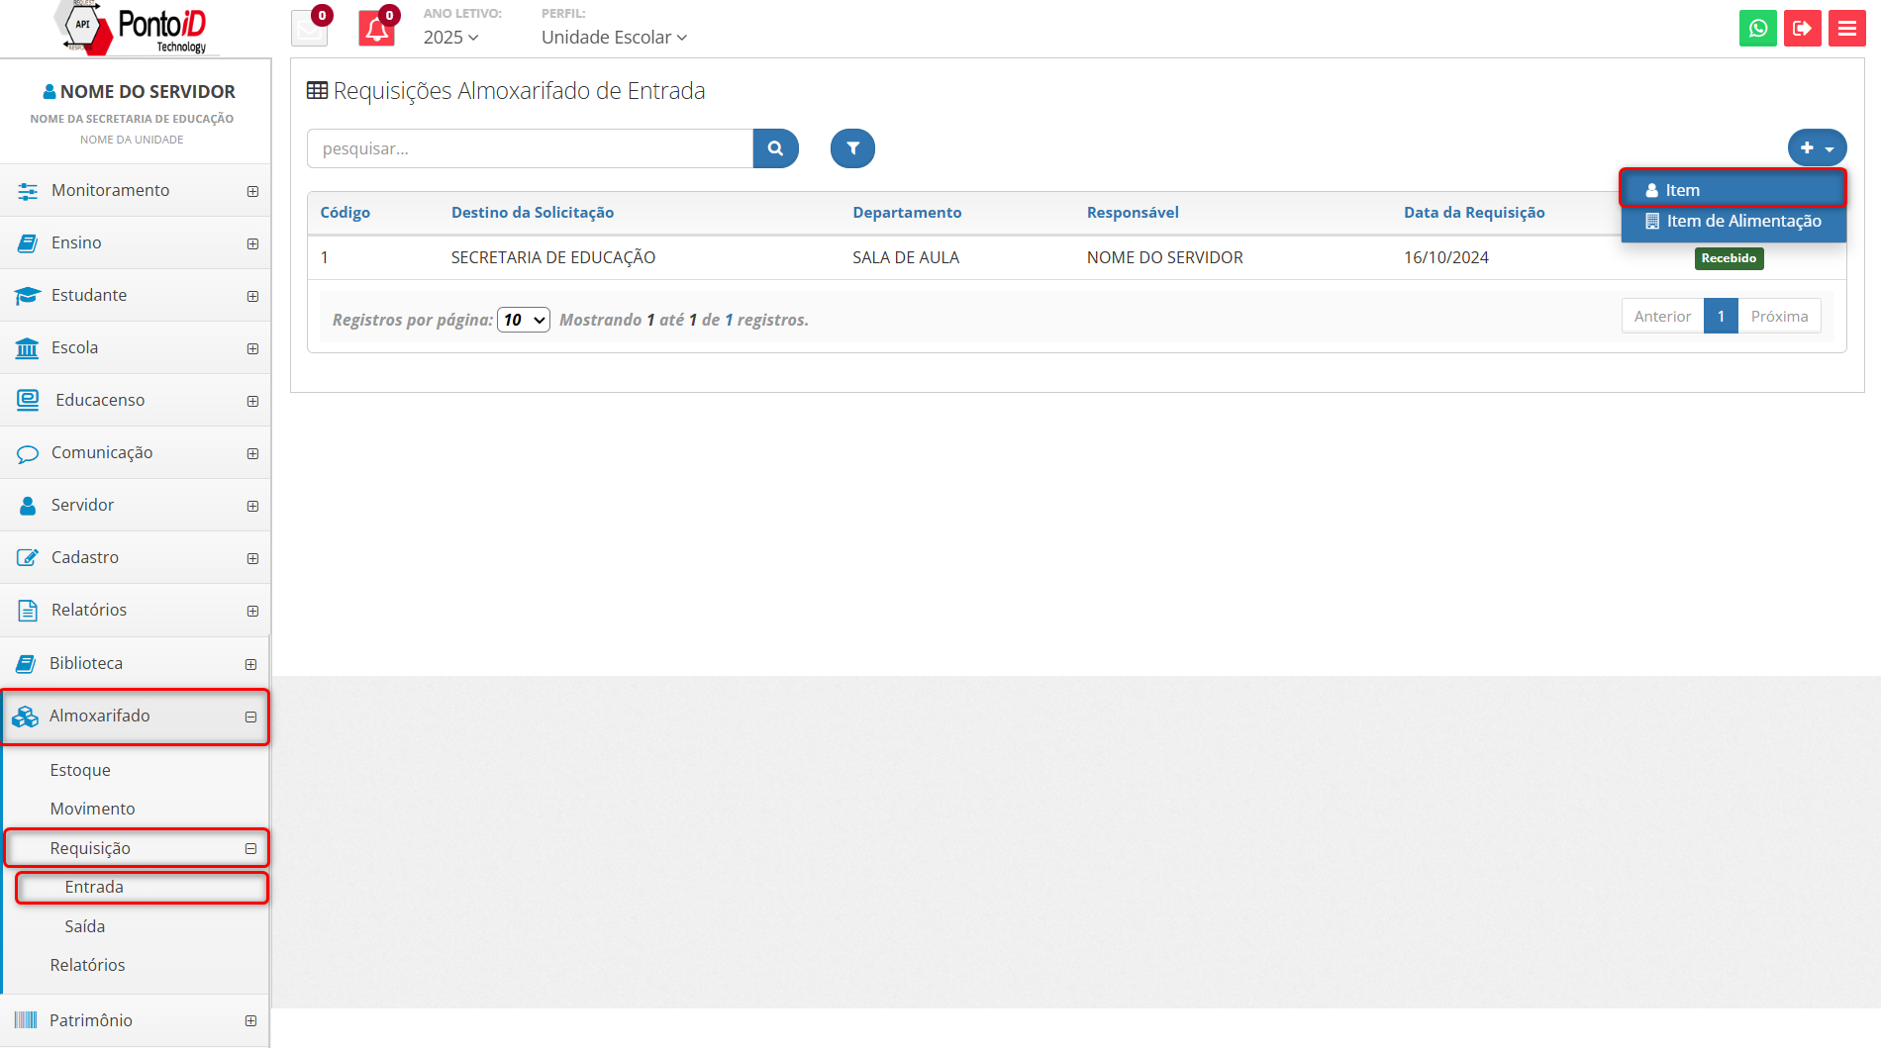Expand the Cadastro menu section

click(252, 558)
